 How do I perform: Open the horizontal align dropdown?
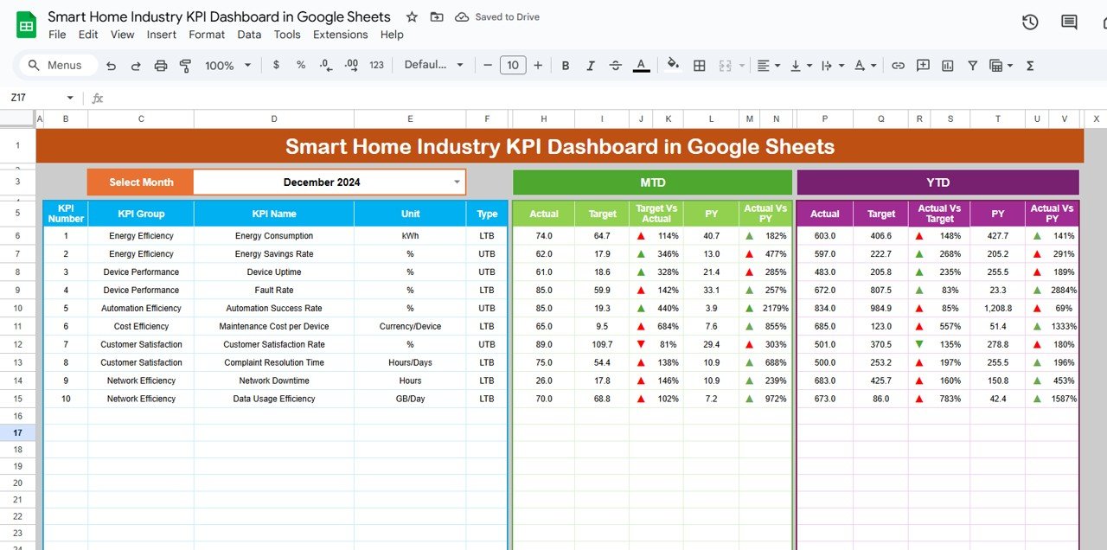point(768,66)
